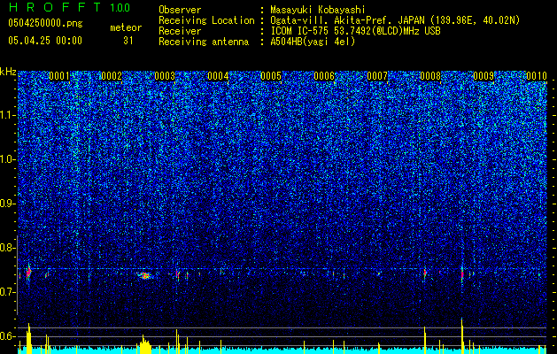Select the file name 0504250000.png
557x354 pixels.
tap(45, 23)
